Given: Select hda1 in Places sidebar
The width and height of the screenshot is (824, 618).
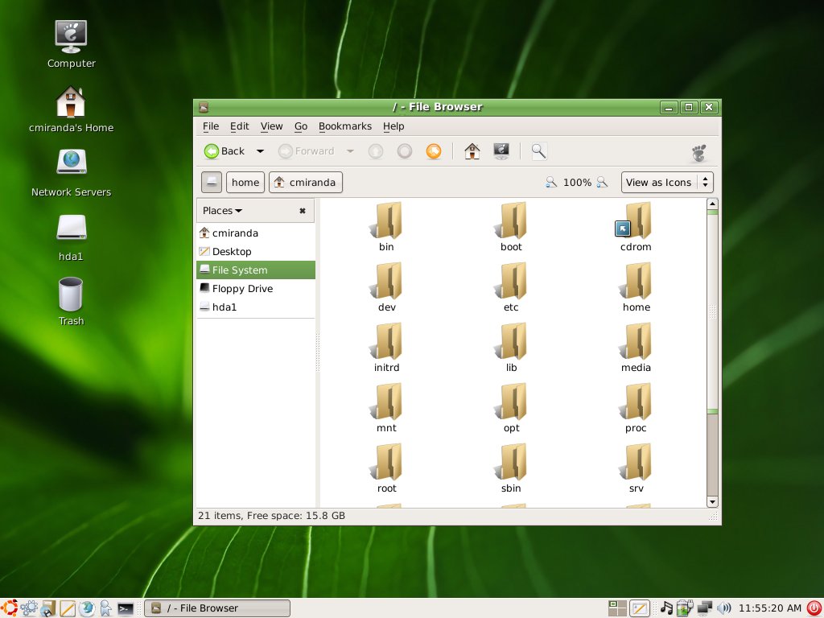Looking at the screenshot, I should point(255,307).
